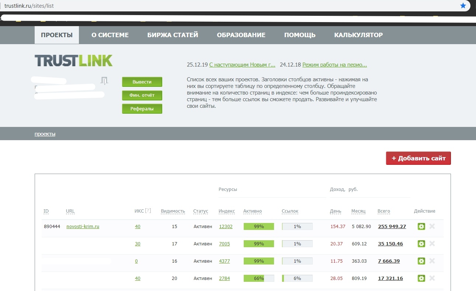The height and width of the screenshot is (291, 476).
Task: Open the Рефералы button
Action: click(142, 109)
